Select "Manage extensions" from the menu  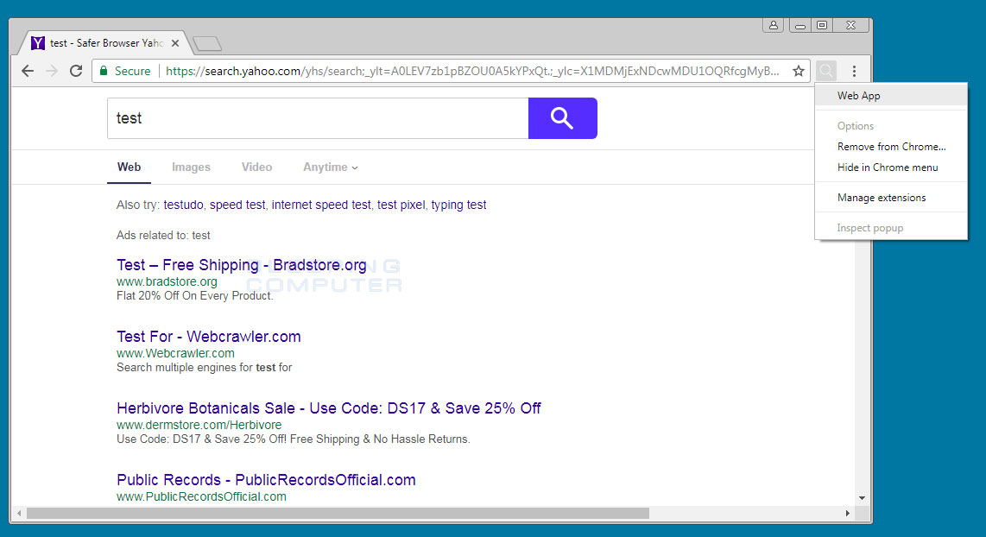(x=880, y=197)
